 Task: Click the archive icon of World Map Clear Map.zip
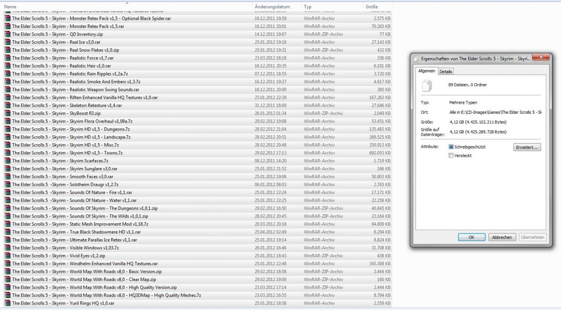click(x=7, y=279)
